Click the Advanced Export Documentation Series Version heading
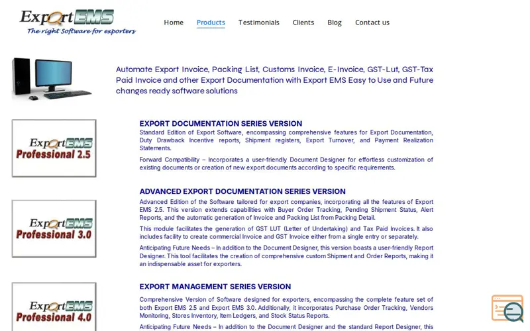The height and width of the screenshot is (331, 530). coord(242,191)
